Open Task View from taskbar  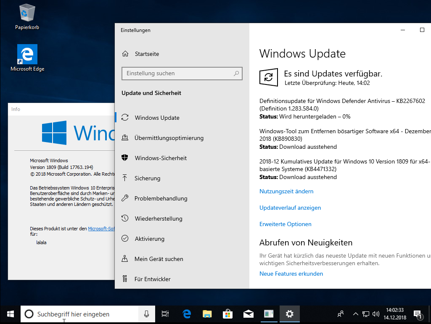coord(165,314)
